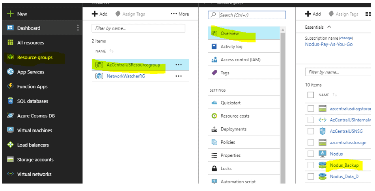Check the Nodus_Backup row checkbox
375x191 pixels.
click(310, 165)
